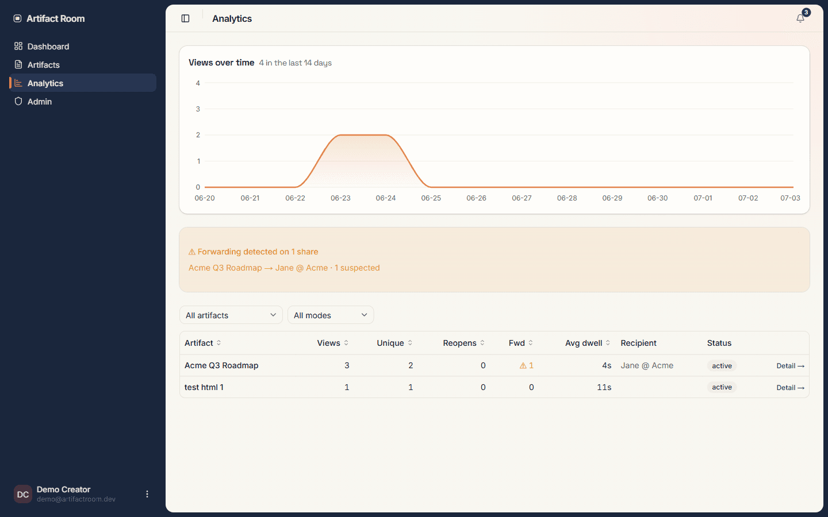Image resolution: width=828 pixels, height=517 pixels.
Task: Click the Artifacts document icon
Action: pos(18,64)
